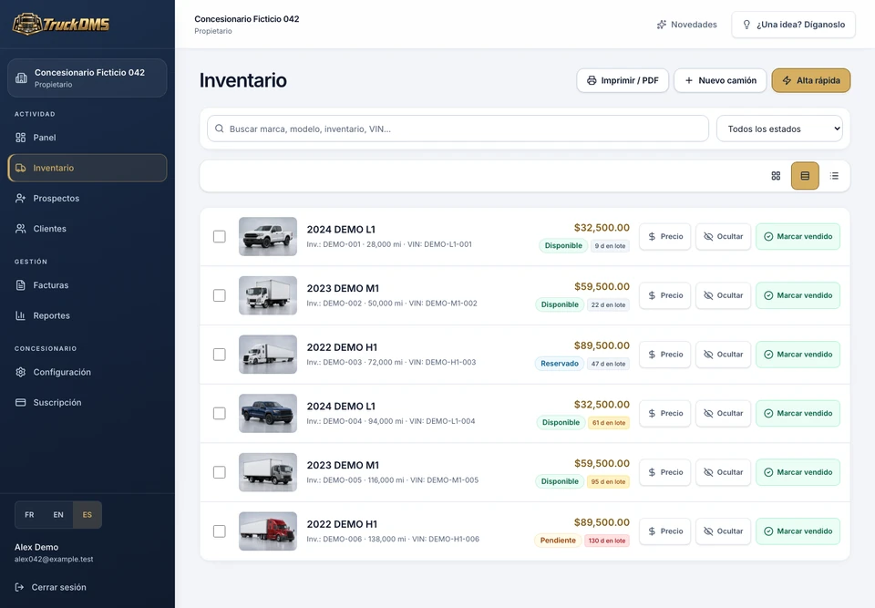
Task: Select English language EN
Action: (58, 515)
